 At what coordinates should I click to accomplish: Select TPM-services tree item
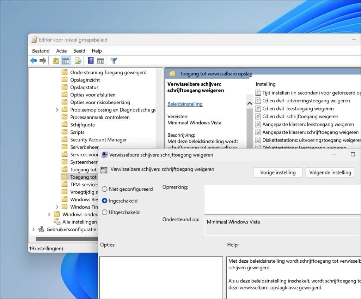pyautogui.click(x=84, y=184)
